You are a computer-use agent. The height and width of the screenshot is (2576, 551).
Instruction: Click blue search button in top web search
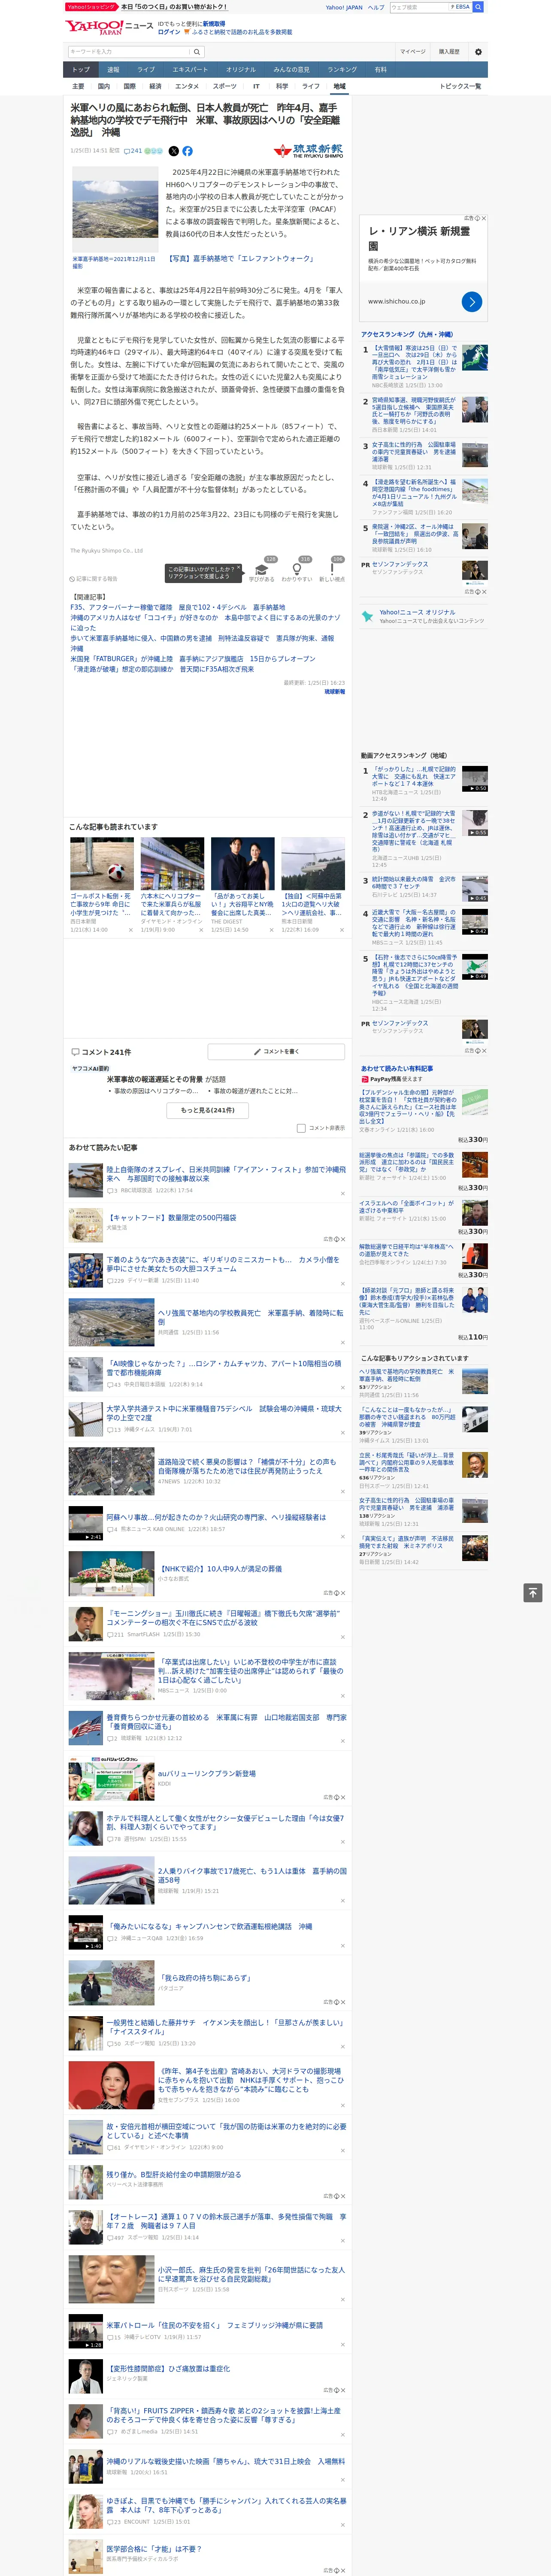[x=478, y=7]
